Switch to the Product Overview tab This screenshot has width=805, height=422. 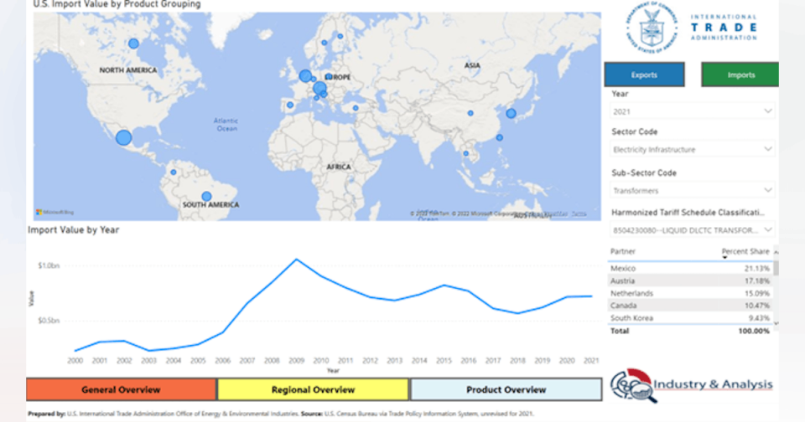(506, 389)
